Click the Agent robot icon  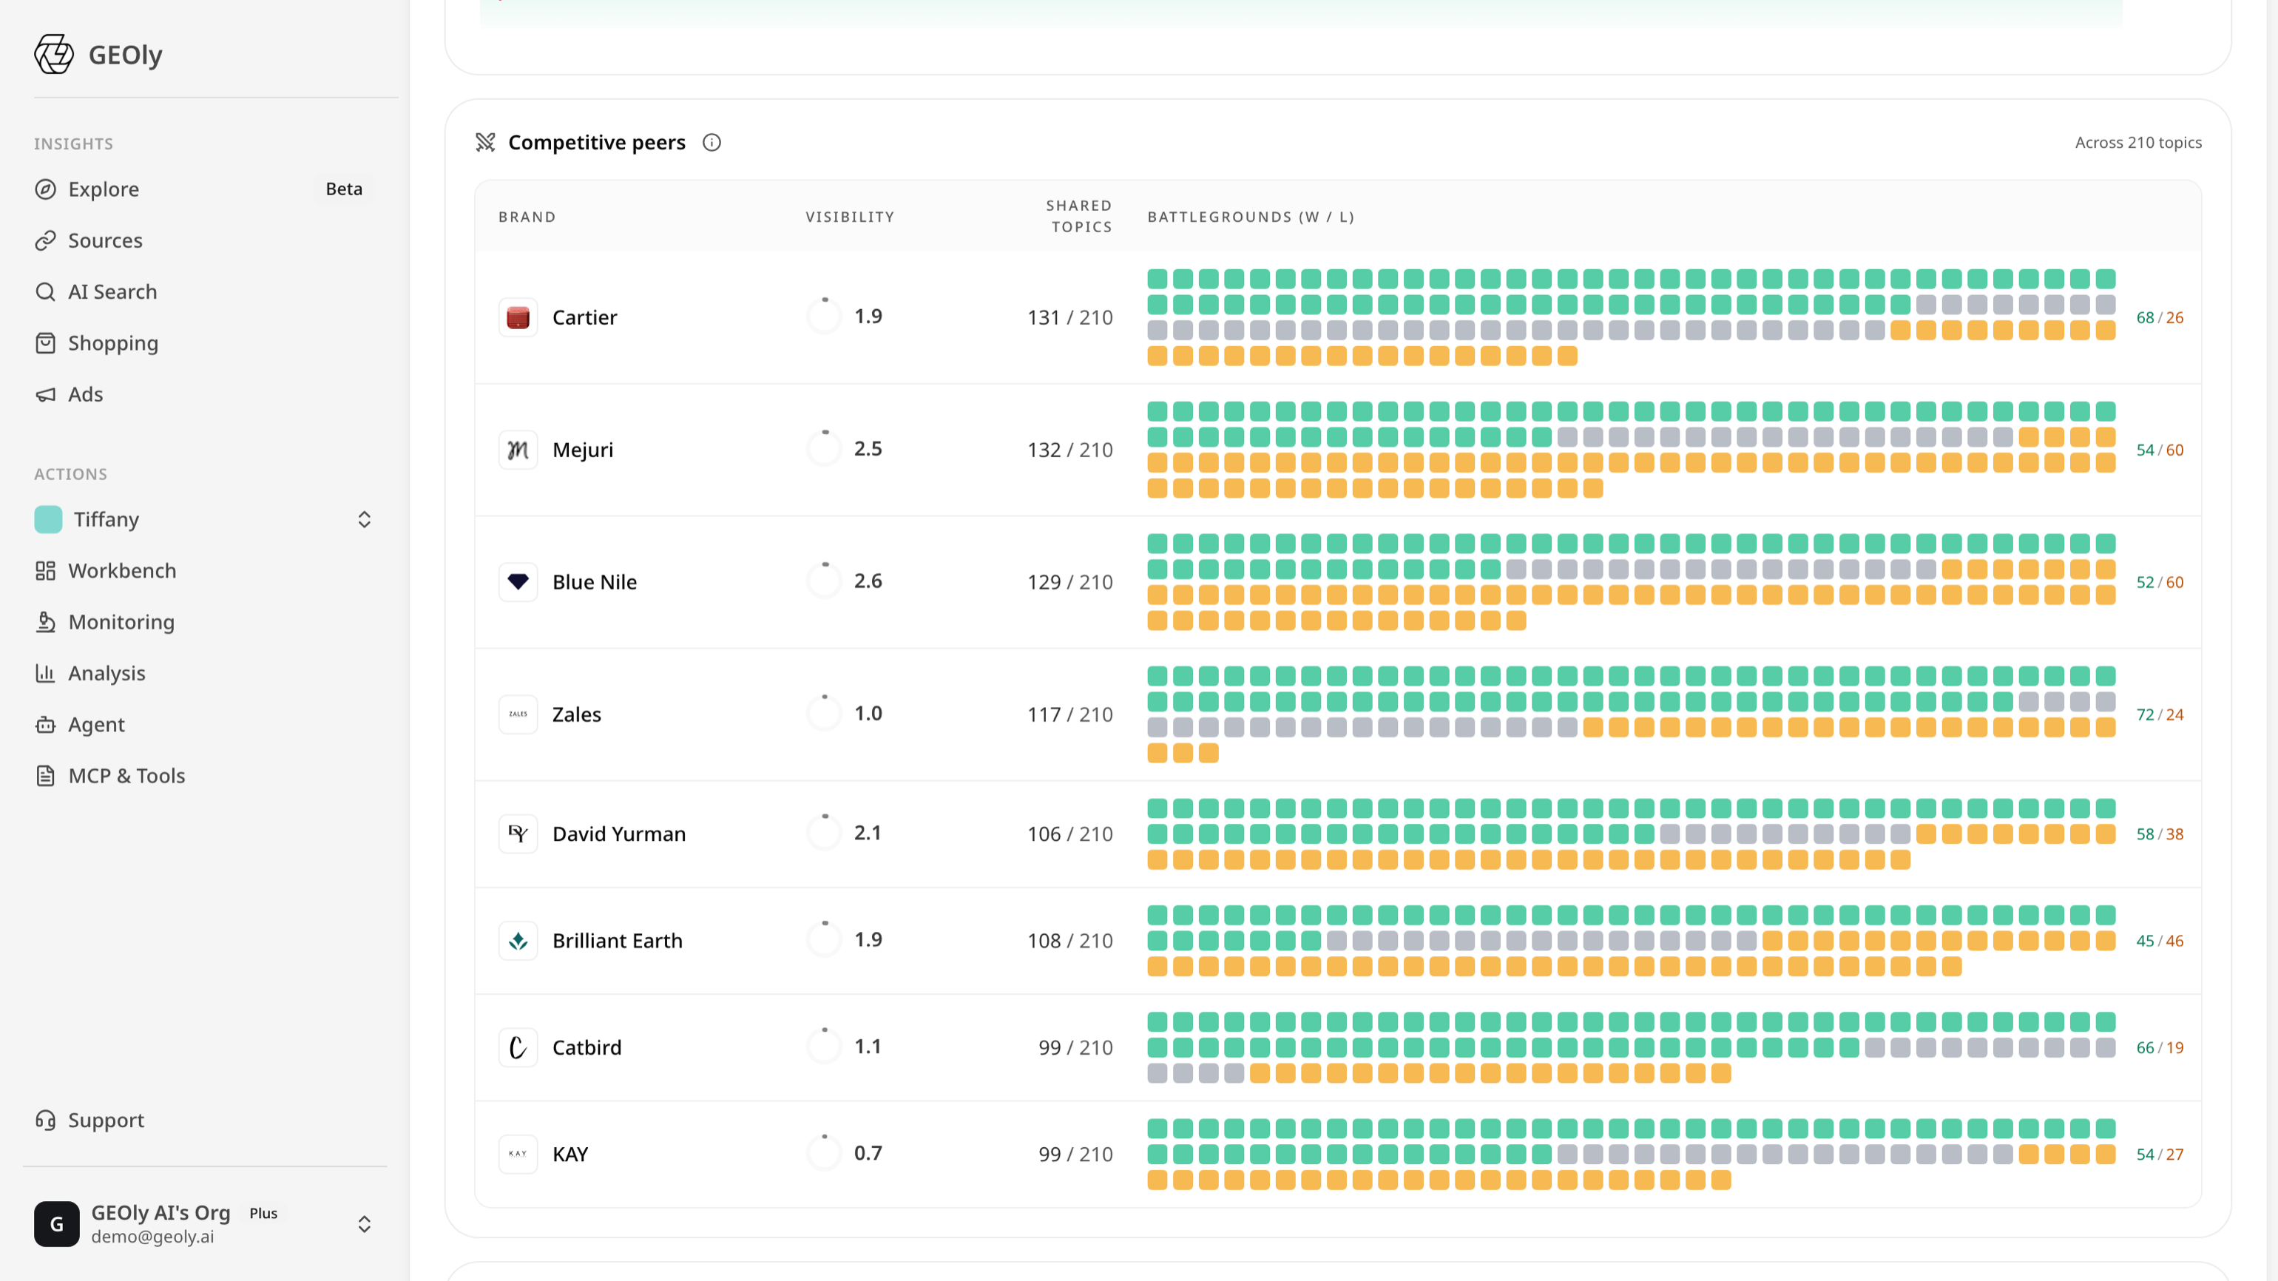(45, 725)
